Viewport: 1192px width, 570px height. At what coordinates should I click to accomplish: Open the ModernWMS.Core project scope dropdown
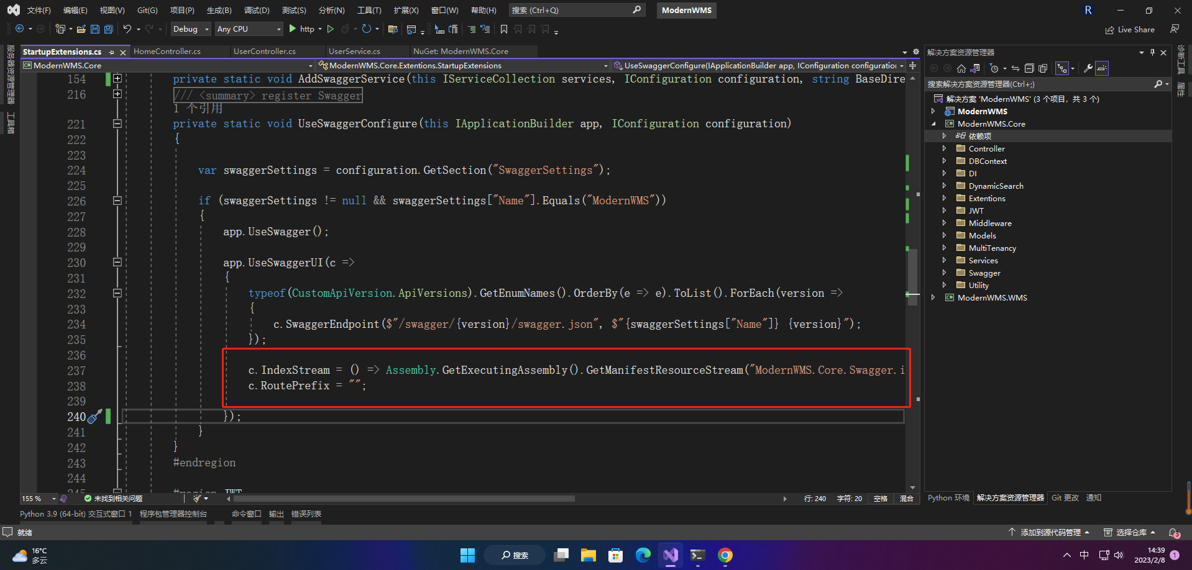(x=168, y=65)
